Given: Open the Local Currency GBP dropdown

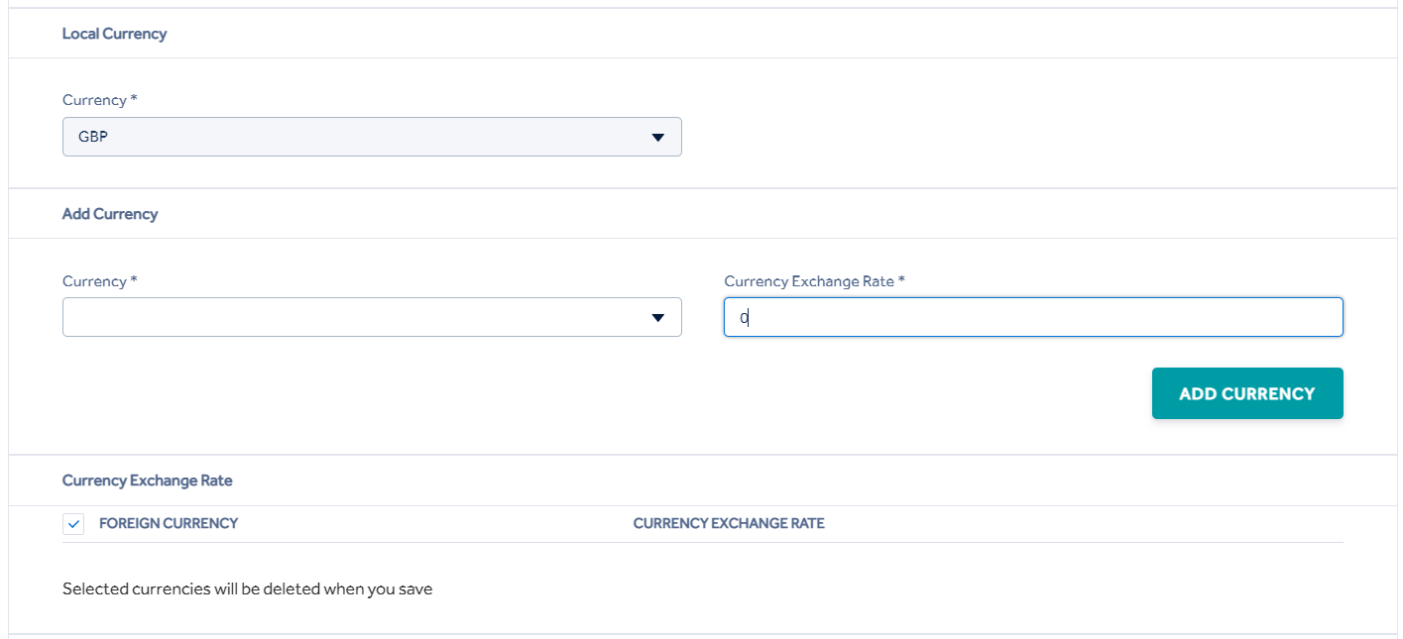Looking at the screenshot, I should coord(372,137).
